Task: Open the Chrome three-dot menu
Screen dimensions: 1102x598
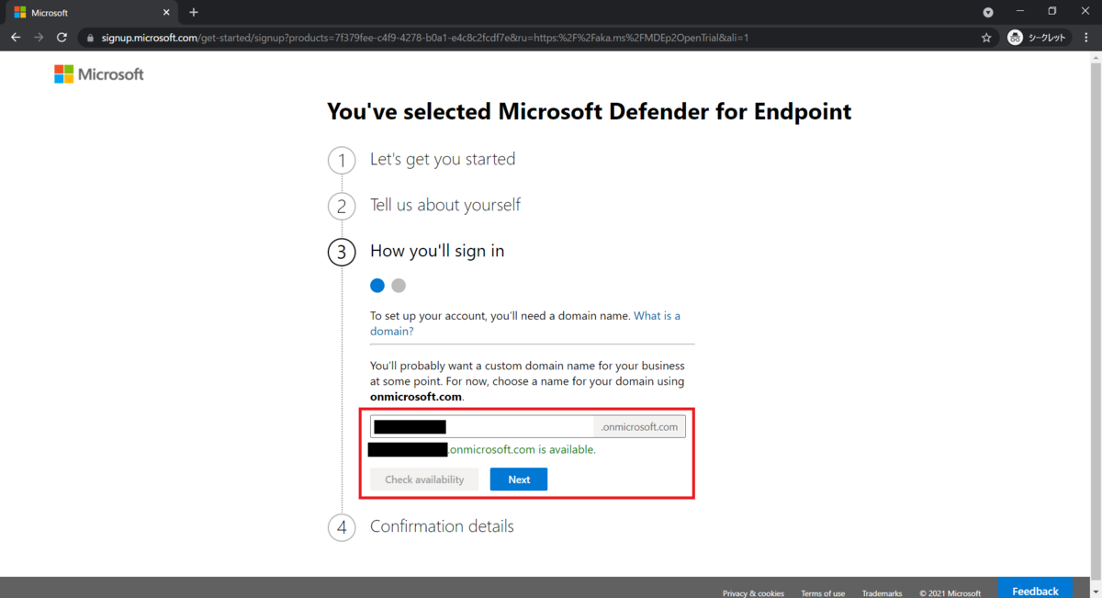Action: [1087, 38]
